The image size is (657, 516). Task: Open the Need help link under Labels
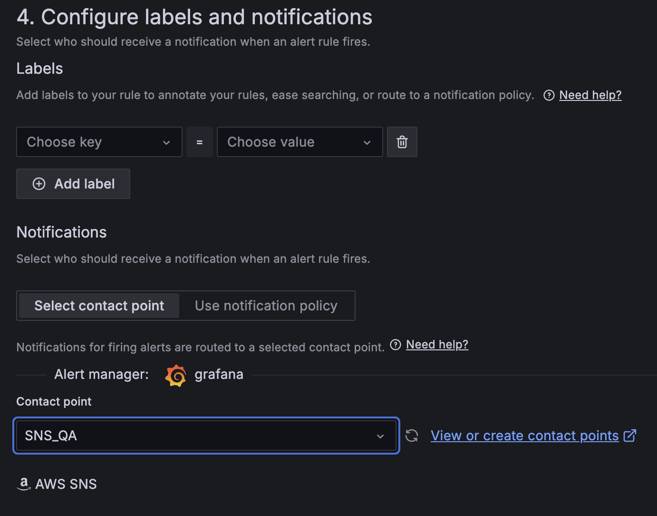pos(590,95)
